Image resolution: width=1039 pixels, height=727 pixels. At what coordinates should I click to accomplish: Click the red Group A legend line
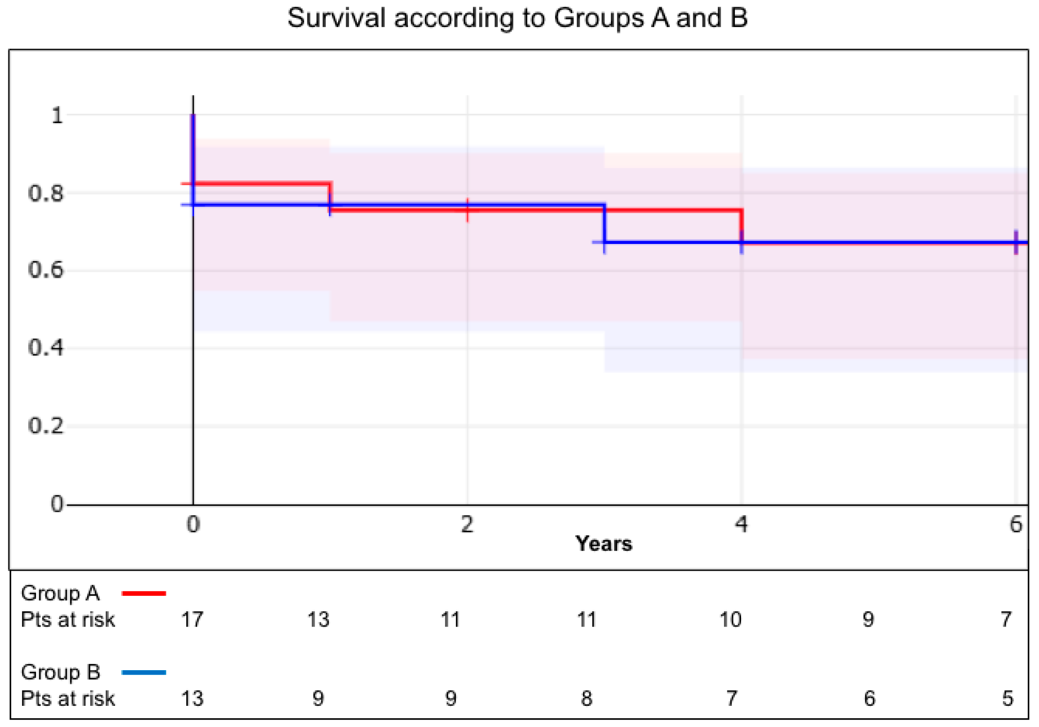[144, 593]
